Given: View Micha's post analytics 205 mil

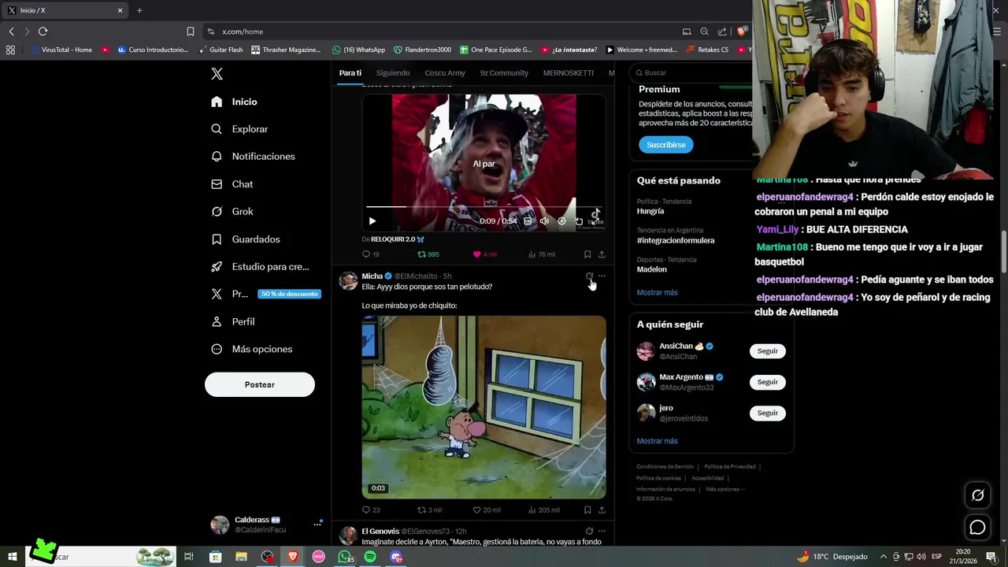Looking at the screenshot, I should [543, 510].
